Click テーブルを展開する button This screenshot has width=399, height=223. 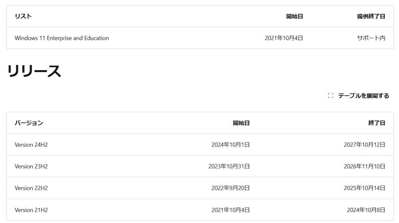[358, 96]
